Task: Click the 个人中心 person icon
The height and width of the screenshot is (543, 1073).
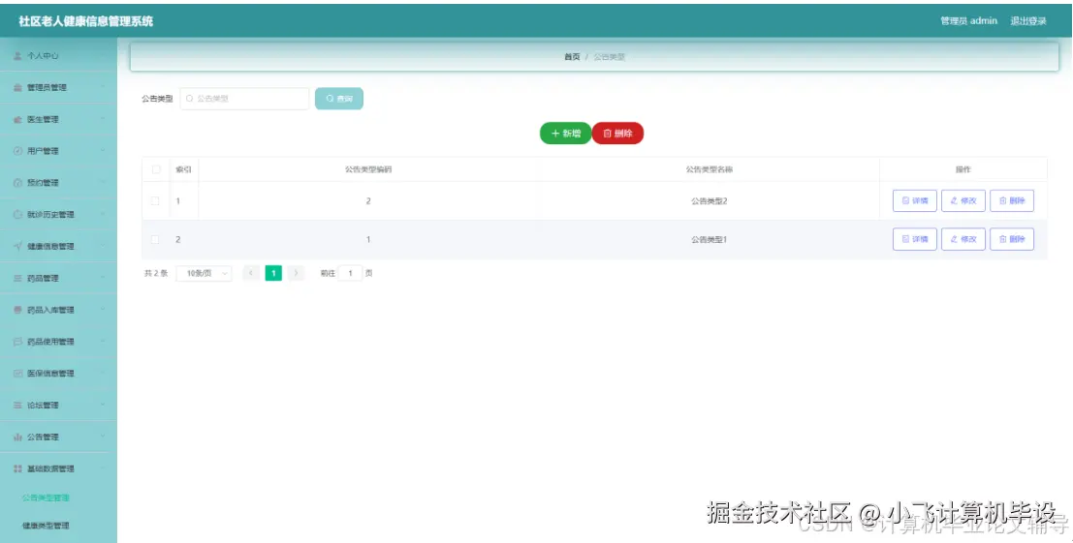Action: tap(17, 56)
